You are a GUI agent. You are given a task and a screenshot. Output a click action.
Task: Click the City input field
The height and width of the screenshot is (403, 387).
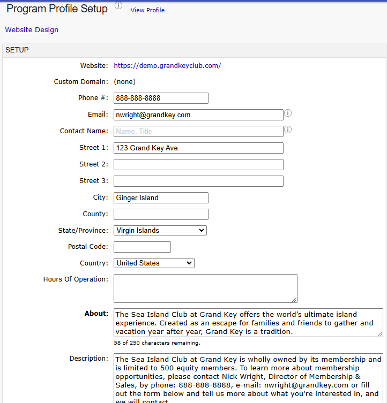(161, 197)
